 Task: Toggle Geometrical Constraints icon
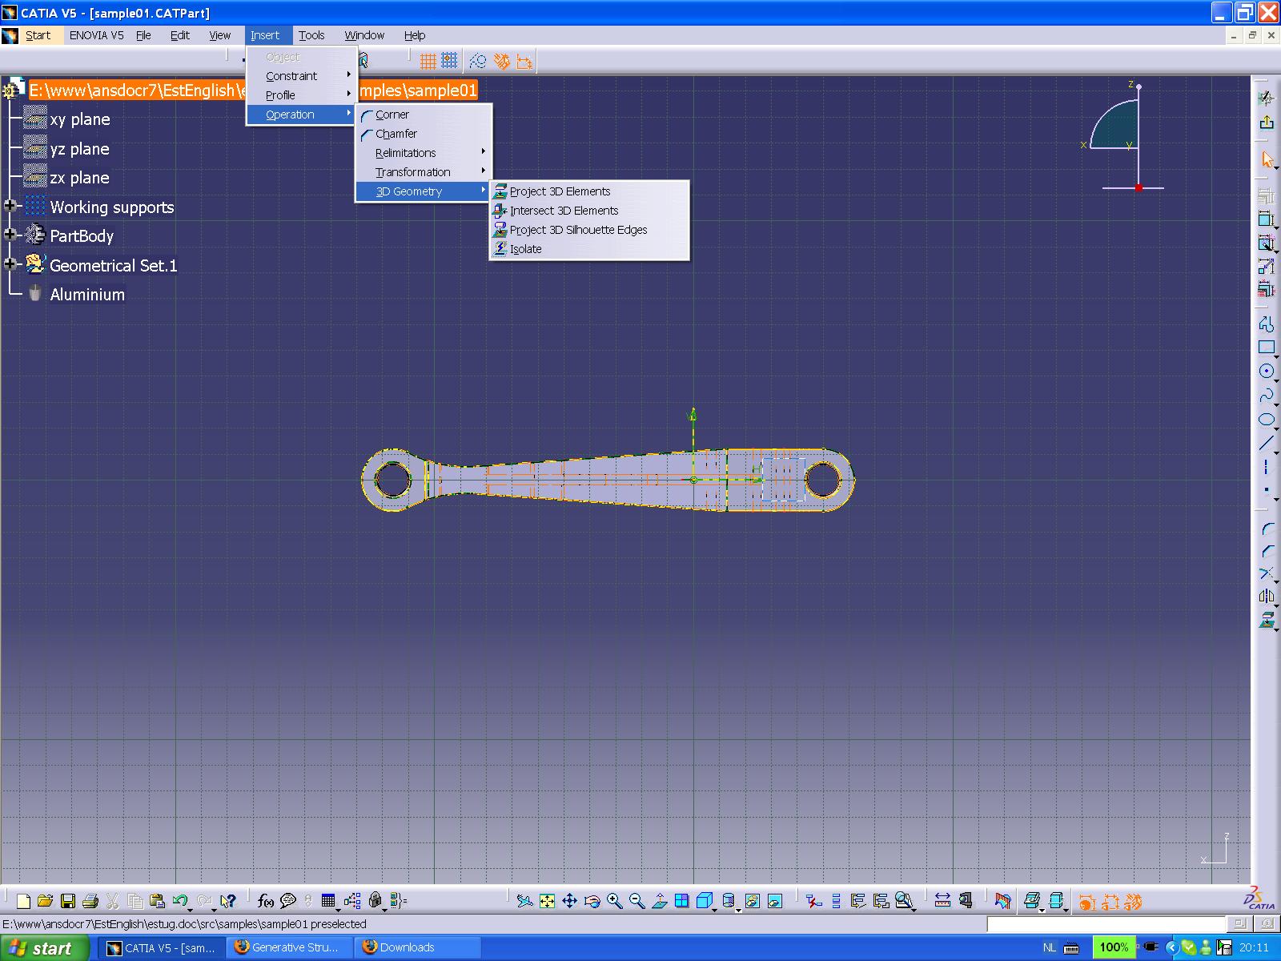501,61
